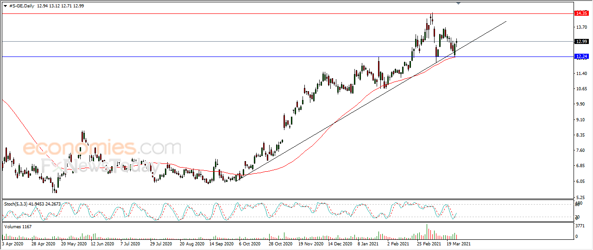
Task: Click the 6 Oct 2020 date label
Action: click(x=250, y=243)
